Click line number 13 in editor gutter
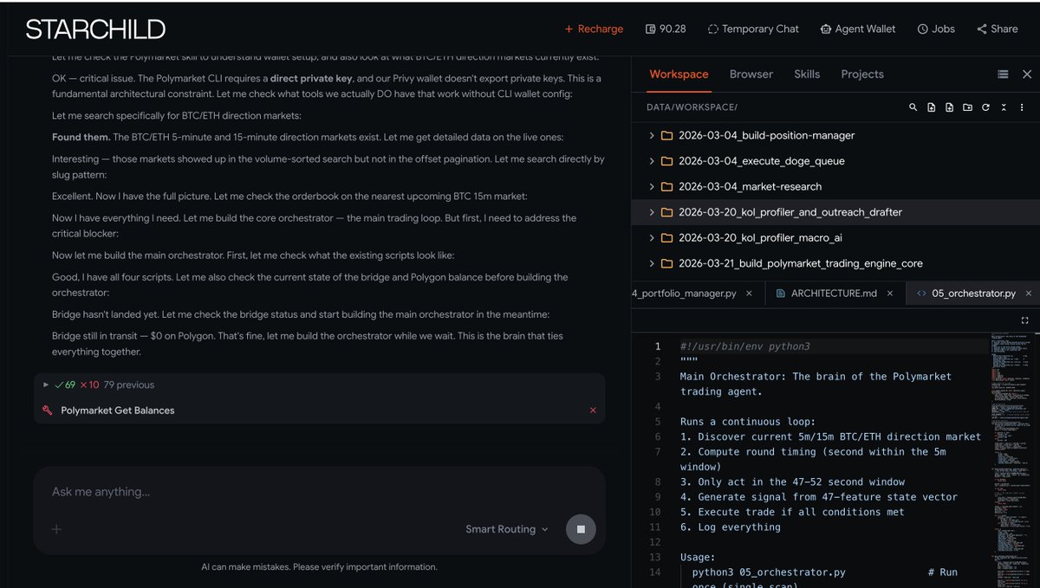This screenshot has height=588, width=1040. tap(656, 557)
